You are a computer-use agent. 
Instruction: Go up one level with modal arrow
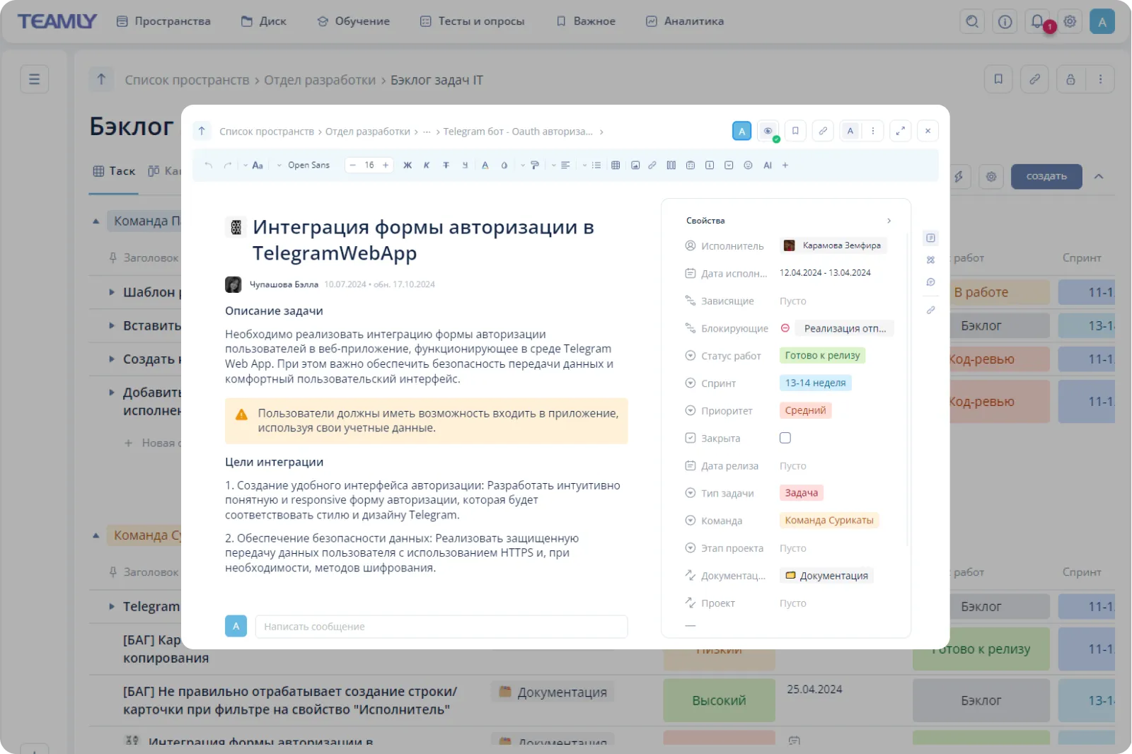(202, 131)
